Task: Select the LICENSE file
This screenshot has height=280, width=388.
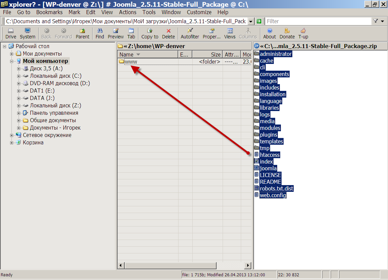Action: (270, 175)
